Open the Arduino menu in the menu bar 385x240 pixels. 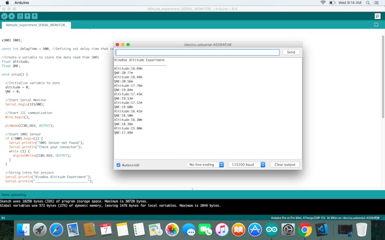tap(22, 3)
